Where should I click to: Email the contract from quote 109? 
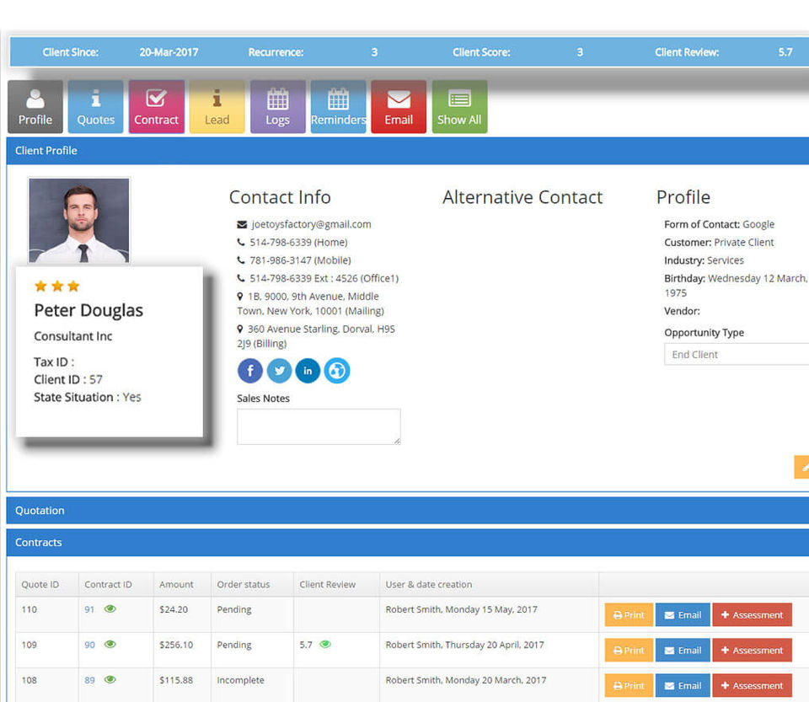coord(683,651)
